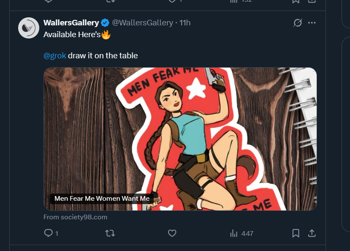Click the reply count number 1
The height and width of the screenshot is (251, 350).
(57, 233)
